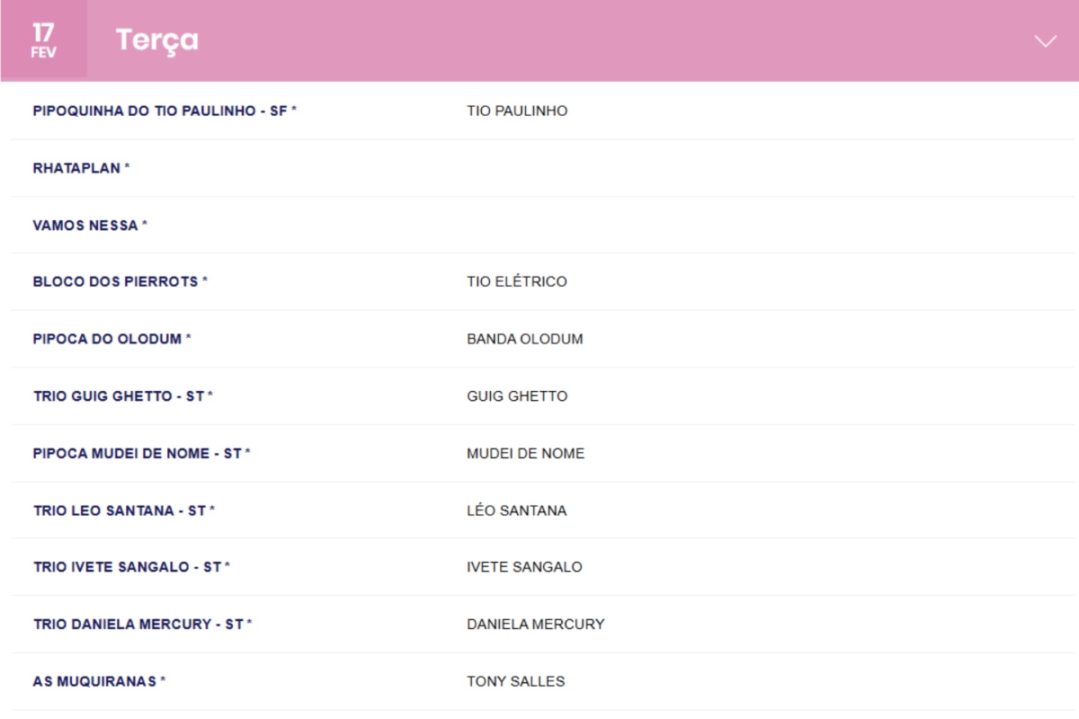Open the Vamos Nessa bloco entry
Screen dimensions: 1079x719
(90, 226)
